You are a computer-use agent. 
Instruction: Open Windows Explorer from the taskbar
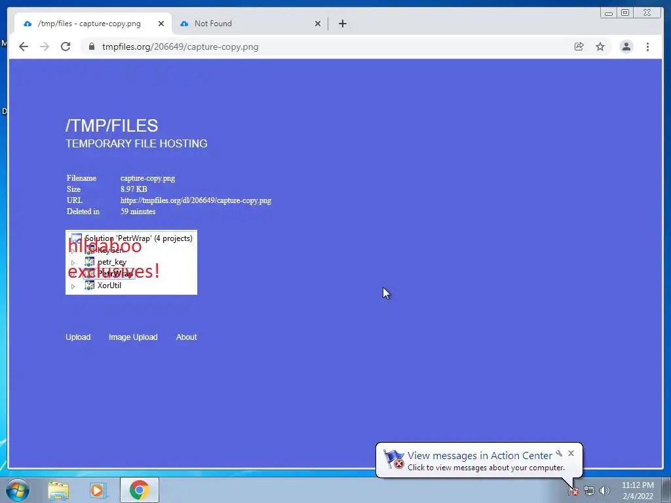click(58, 490)
